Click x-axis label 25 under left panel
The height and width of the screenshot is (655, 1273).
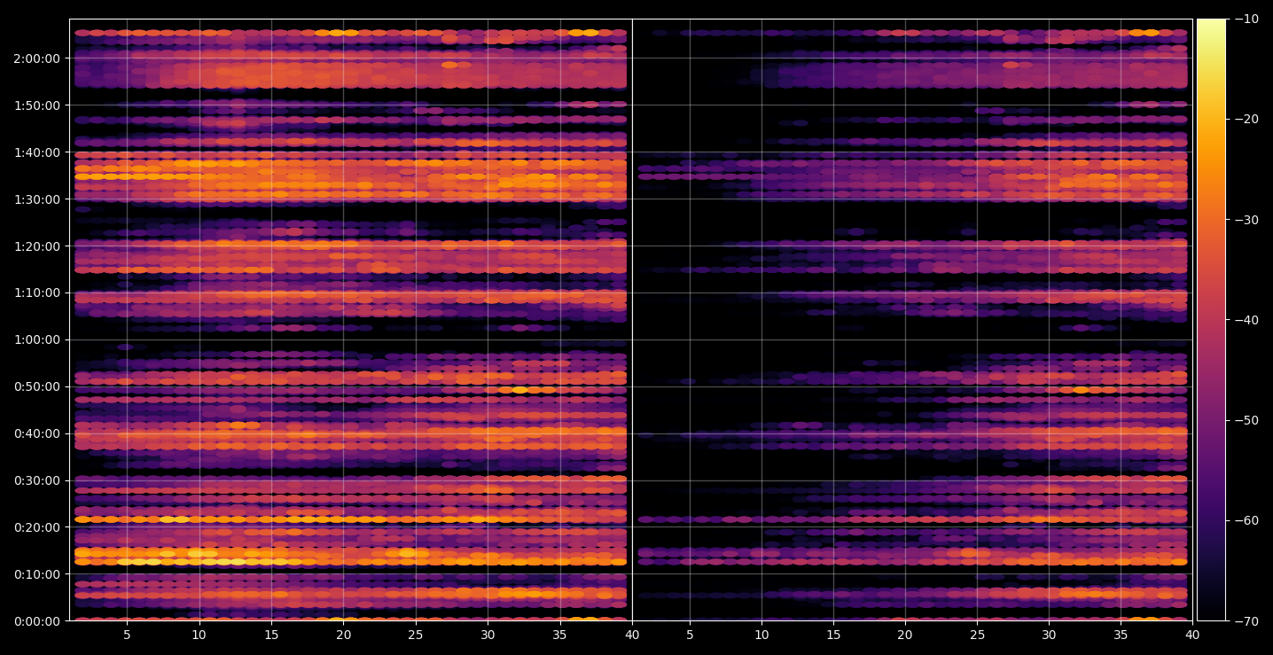click(x=416, y=635)
